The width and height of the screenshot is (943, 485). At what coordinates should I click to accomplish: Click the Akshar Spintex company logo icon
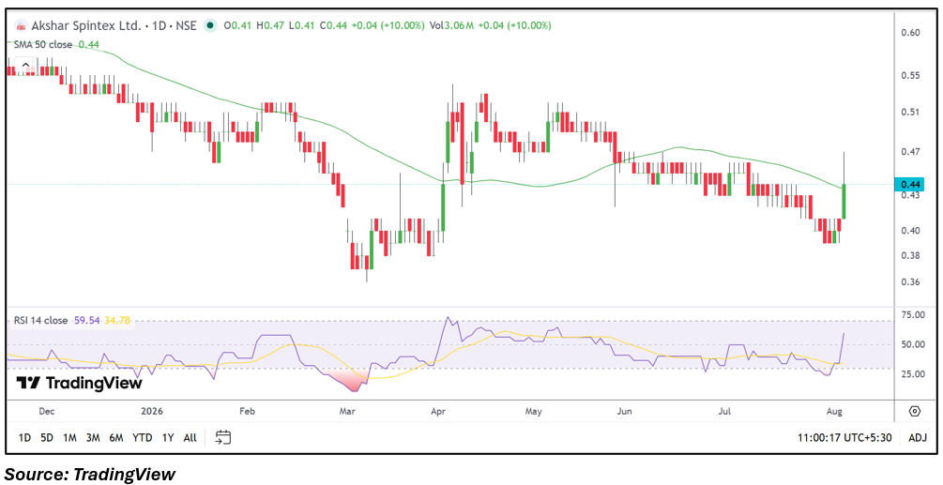point(22,25)
